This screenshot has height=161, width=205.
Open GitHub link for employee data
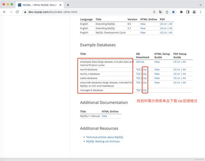pos(140,62)
